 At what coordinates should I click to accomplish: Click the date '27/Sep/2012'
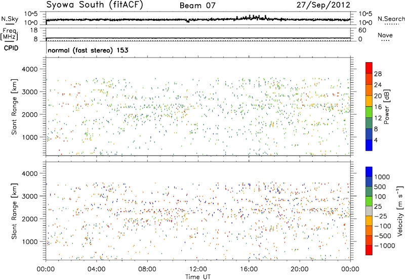pyautogui.click(x=323, y=5)
